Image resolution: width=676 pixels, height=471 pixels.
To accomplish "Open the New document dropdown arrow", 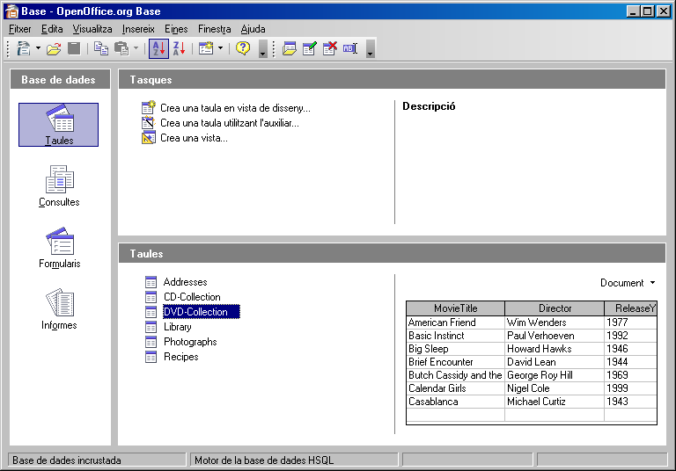I will (38, 48).
